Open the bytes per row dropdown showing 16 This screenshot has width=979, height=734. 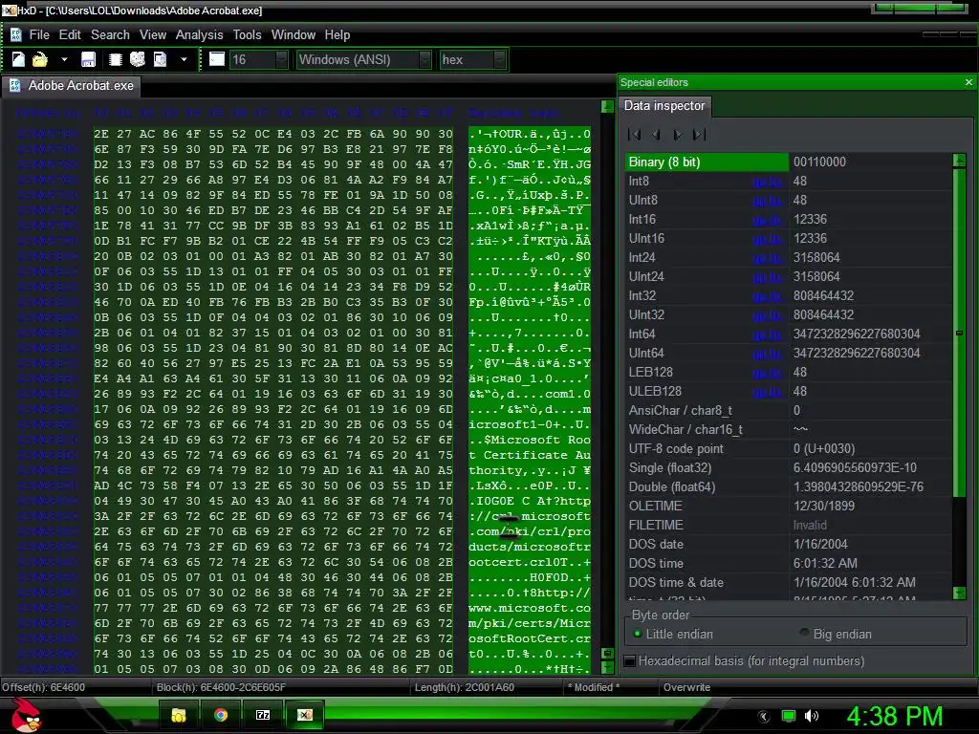(282, 59)
